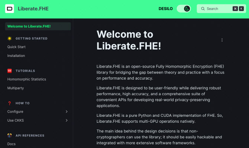Click the API REFERENCES section heading
This screenshot has width=249, height=148.
(x=30, y=135)
